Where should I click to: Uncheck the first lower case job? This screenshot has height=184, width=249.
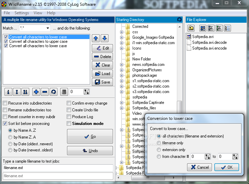pyautogui.click(x=6, y=37)
